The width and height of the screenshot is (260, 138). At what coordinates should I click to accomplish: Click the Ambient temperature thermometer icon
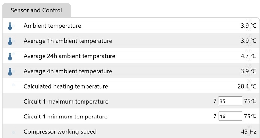click(10, 26)
